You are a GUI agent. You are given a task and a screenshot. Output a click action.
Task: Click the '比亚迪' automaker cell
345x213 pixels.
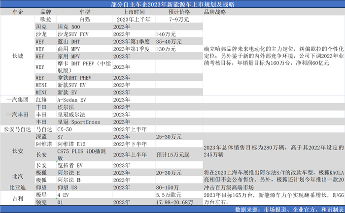click(18, 187)
